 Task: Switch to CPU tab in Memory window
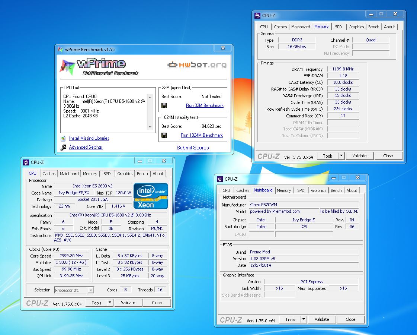pos(264,27)
